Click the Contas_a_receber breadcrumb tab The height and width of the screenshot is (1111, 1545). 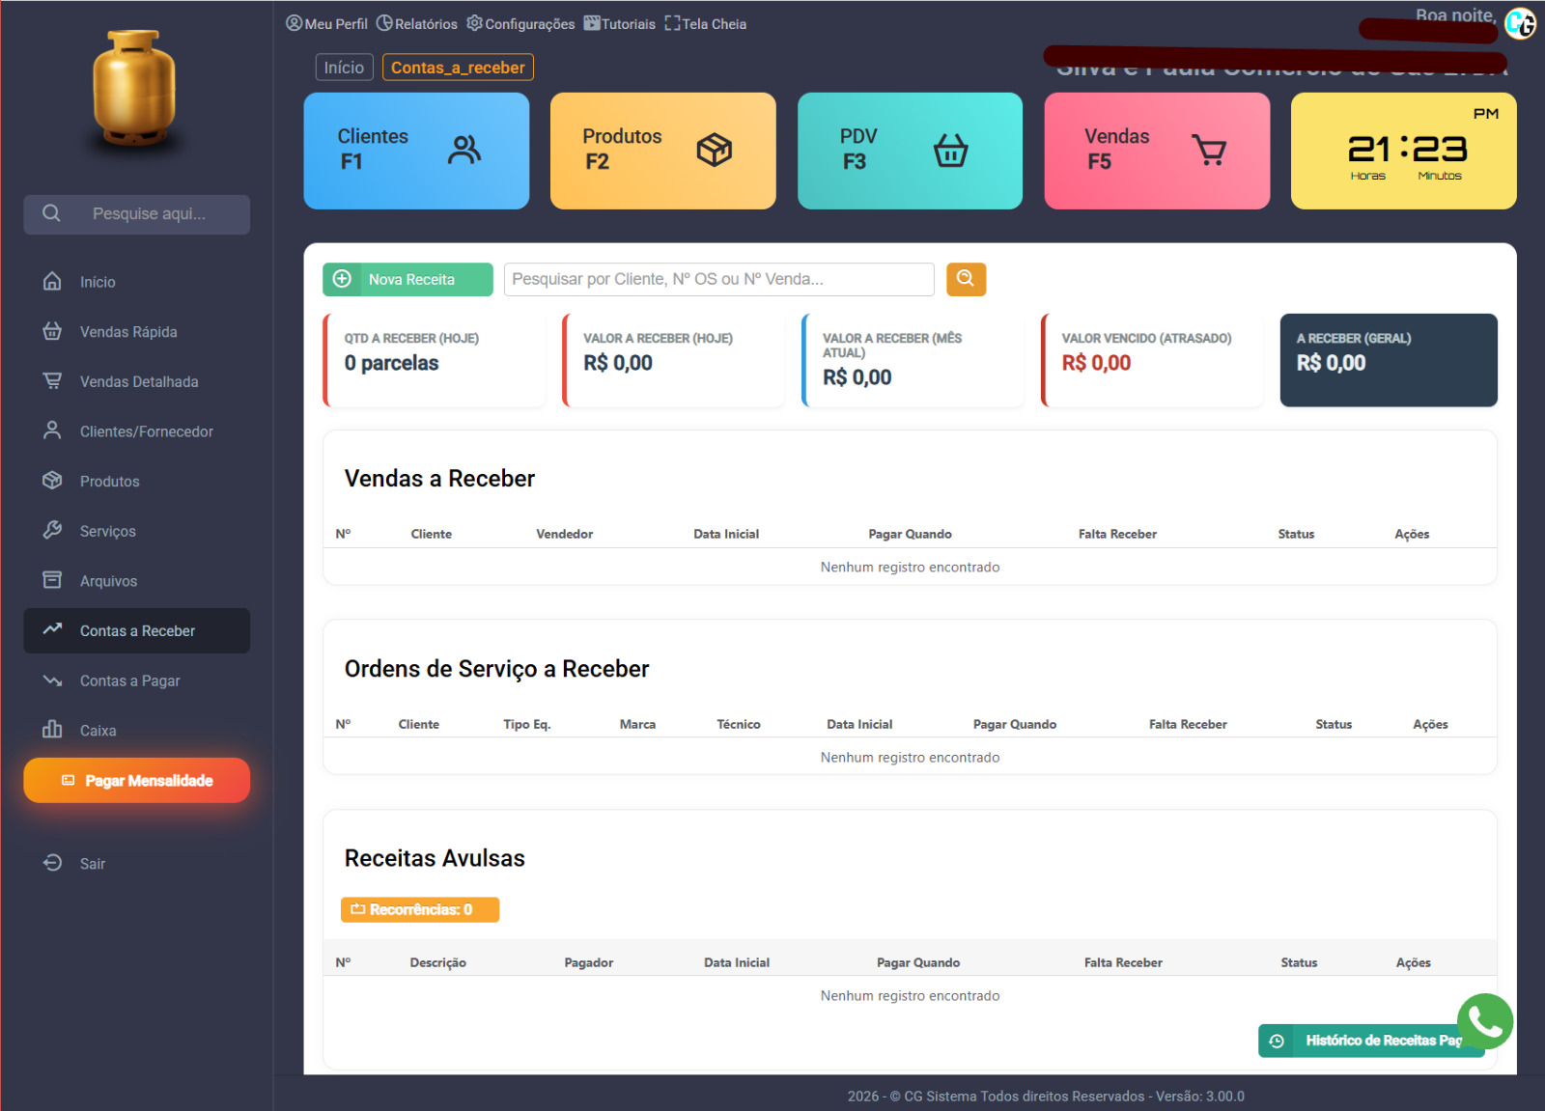[x=458, y=68]
